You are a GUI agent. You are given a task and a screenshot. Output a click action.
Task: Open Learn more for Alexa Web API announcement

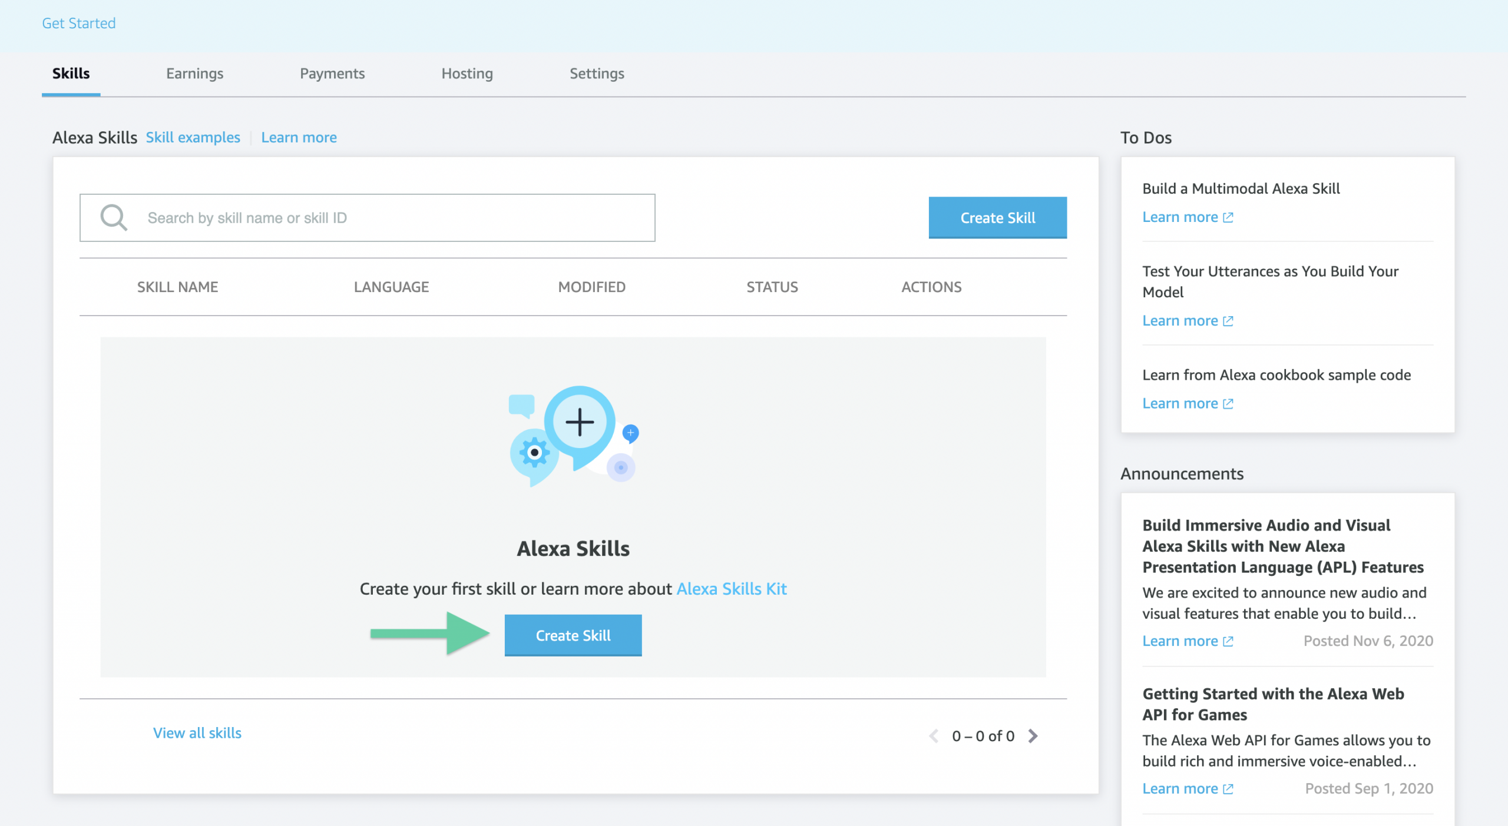point(1188,789)
